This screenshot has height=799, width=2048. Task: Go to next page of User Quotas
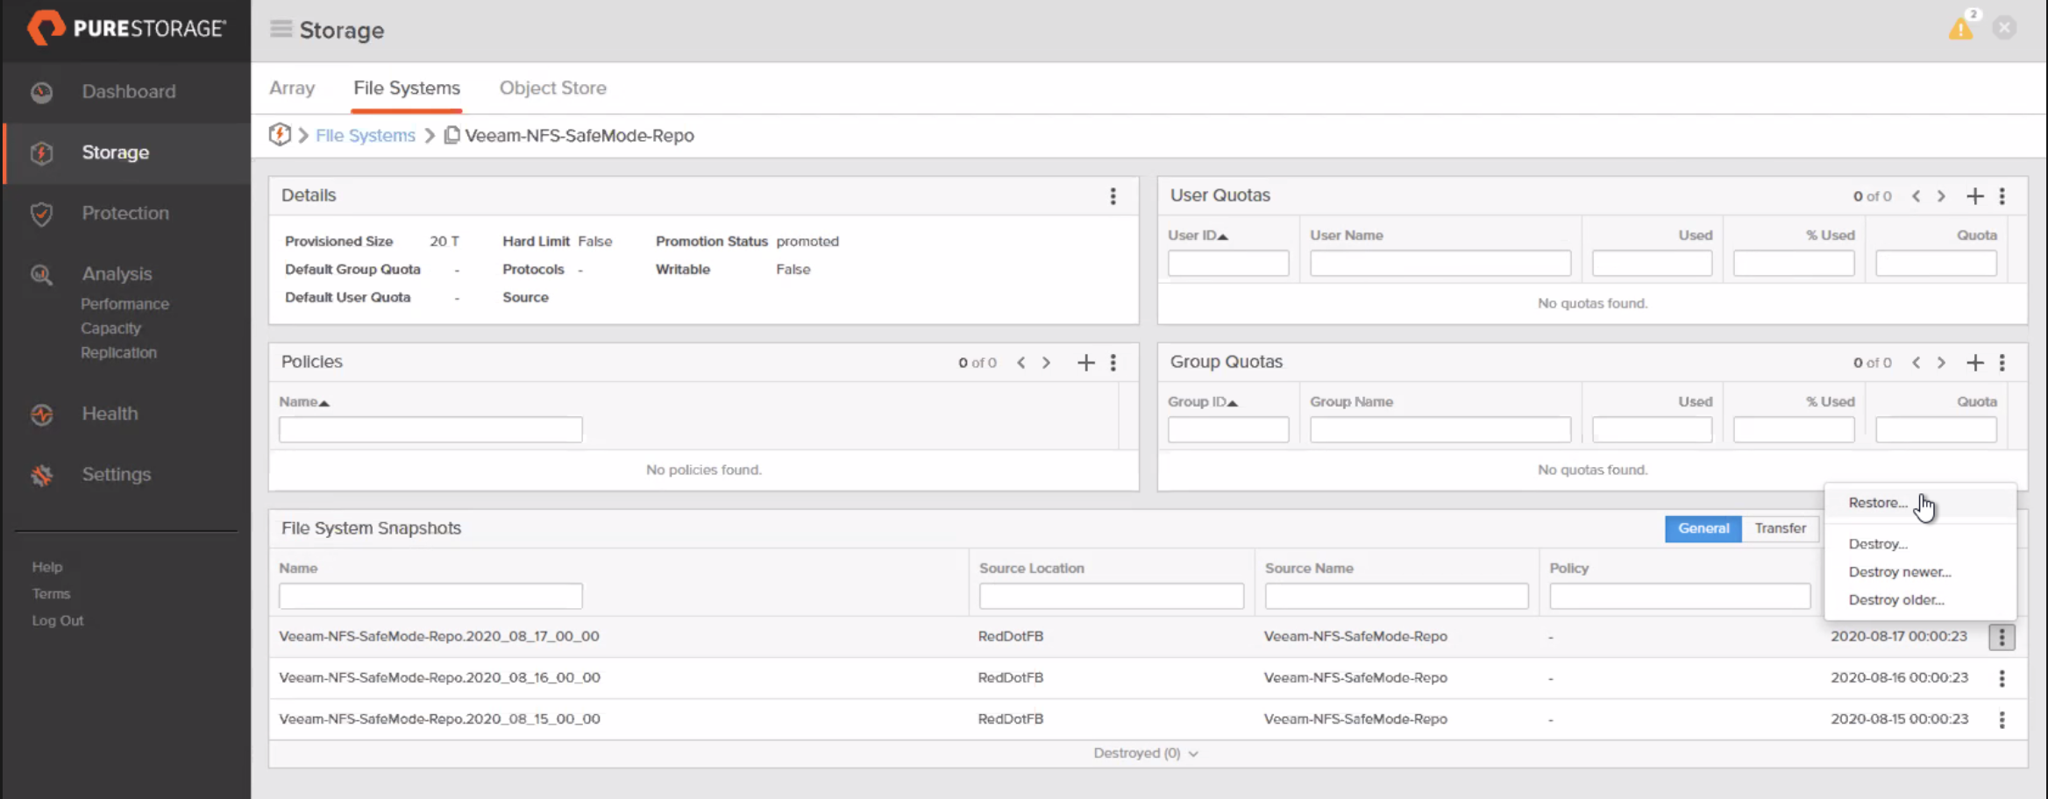click(1941, 196)
